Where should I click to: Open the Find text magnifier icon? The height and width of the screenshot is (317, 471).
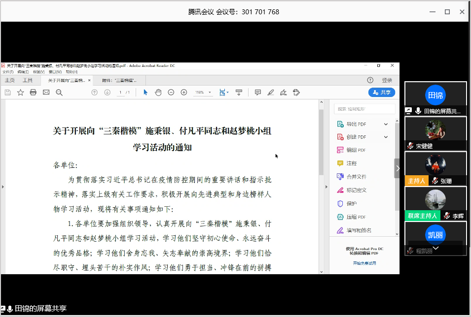coord(59,93)
